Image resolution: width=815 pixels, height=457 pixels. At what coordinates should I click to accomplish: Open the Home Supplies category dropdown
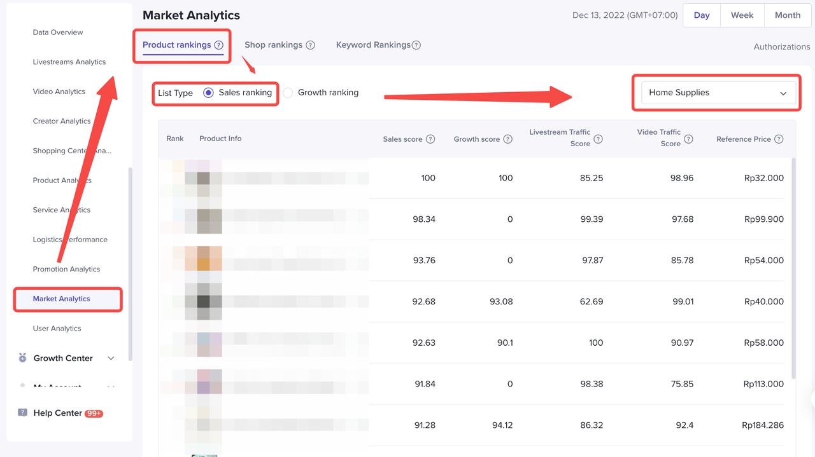click(x=718, y=93)
